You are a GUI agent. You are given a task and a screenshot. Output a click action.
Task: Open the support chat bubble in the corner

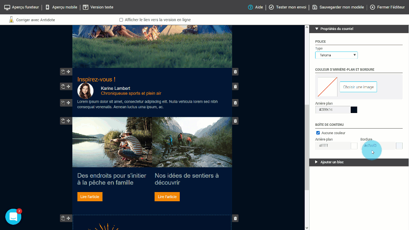(x=13, y=216)
